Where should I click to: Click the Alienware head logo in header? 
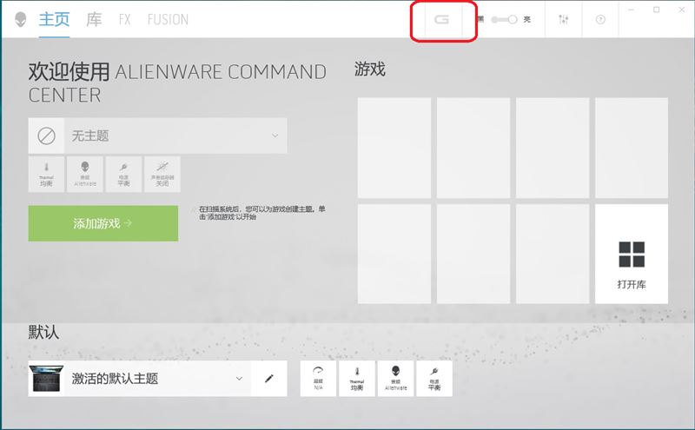pos(20,19)
